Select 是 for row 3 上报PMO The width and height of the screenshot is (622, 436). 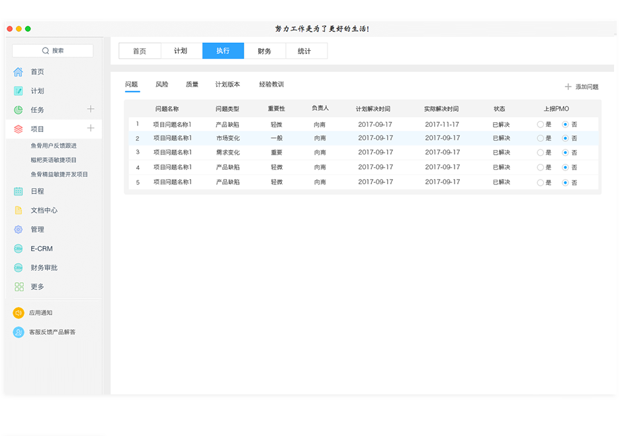point(541,153)
